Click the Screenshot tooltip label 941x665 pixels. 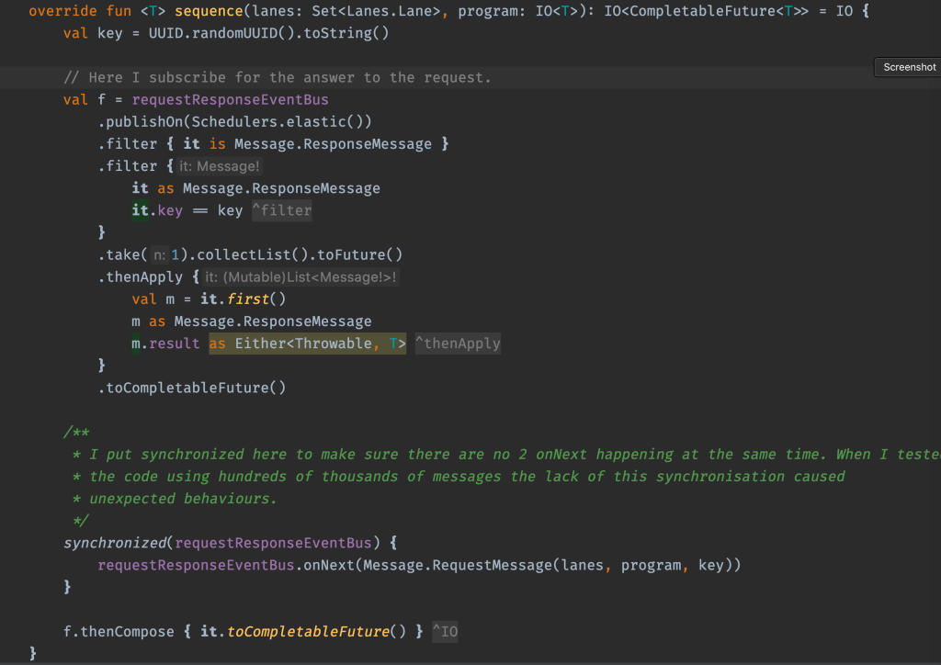(909, 67)
